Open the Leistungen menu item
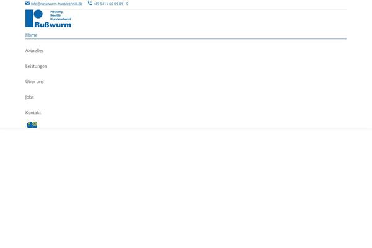Image resolution: width=372 pixels, height=248 pixels. [x=37, y=66]
